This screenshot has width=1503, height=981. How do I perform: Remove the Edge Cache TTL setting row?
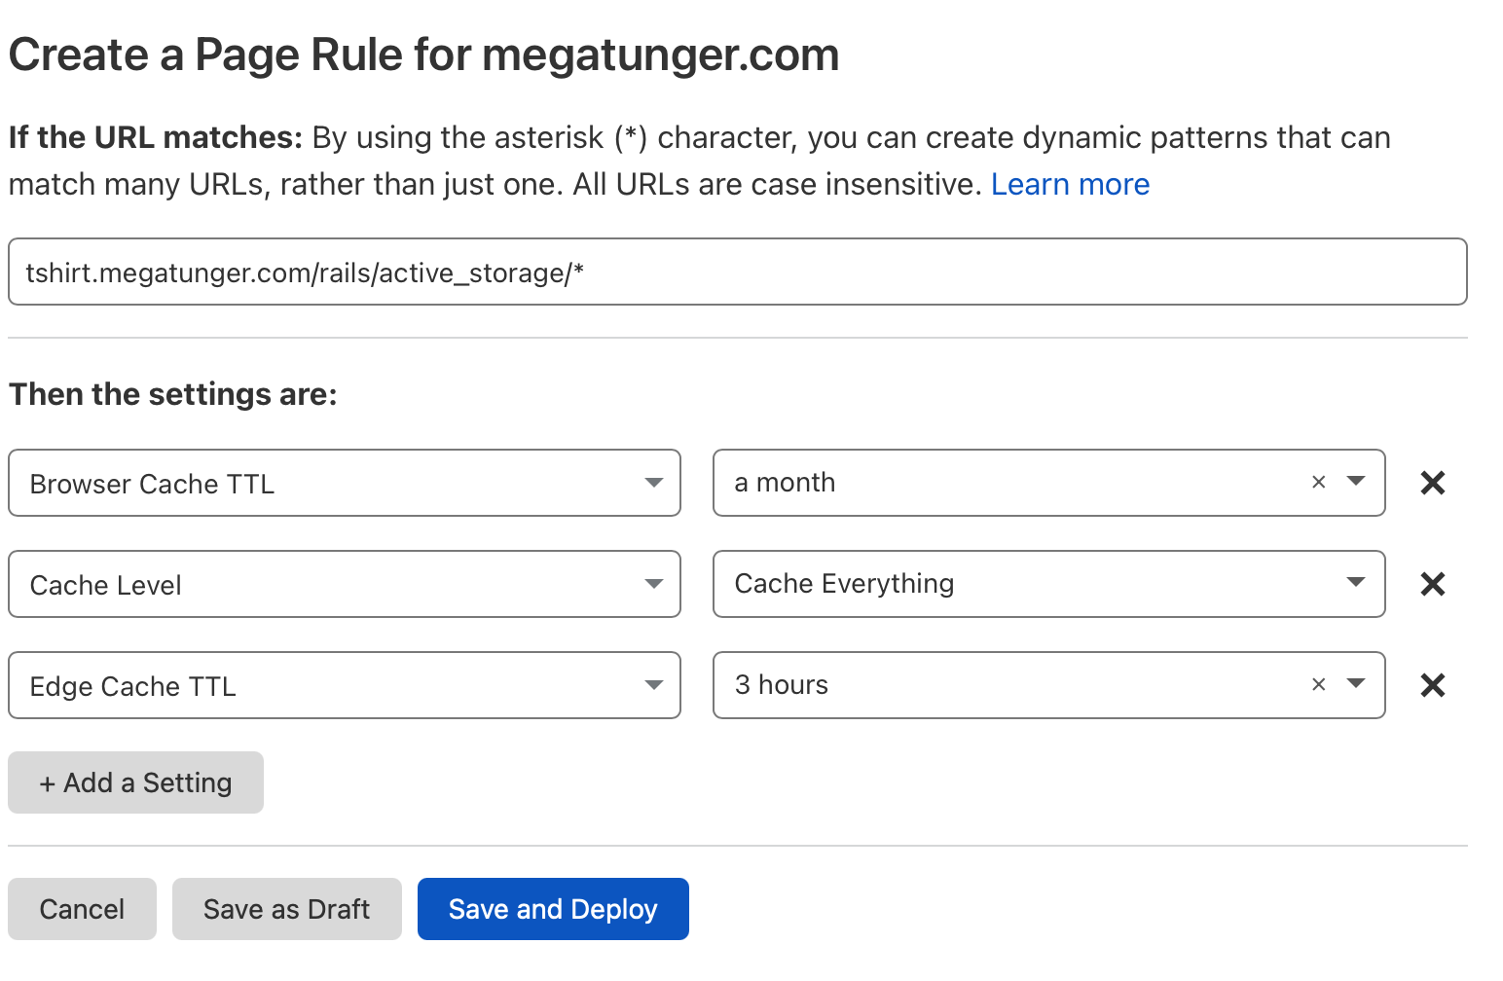(1432, 685)
